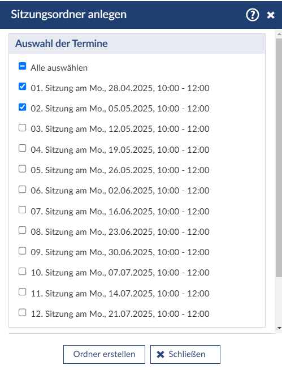Check 08. Sitzung on 23.06.2025
Screen dimensions: 282x370
coord(23,230)
